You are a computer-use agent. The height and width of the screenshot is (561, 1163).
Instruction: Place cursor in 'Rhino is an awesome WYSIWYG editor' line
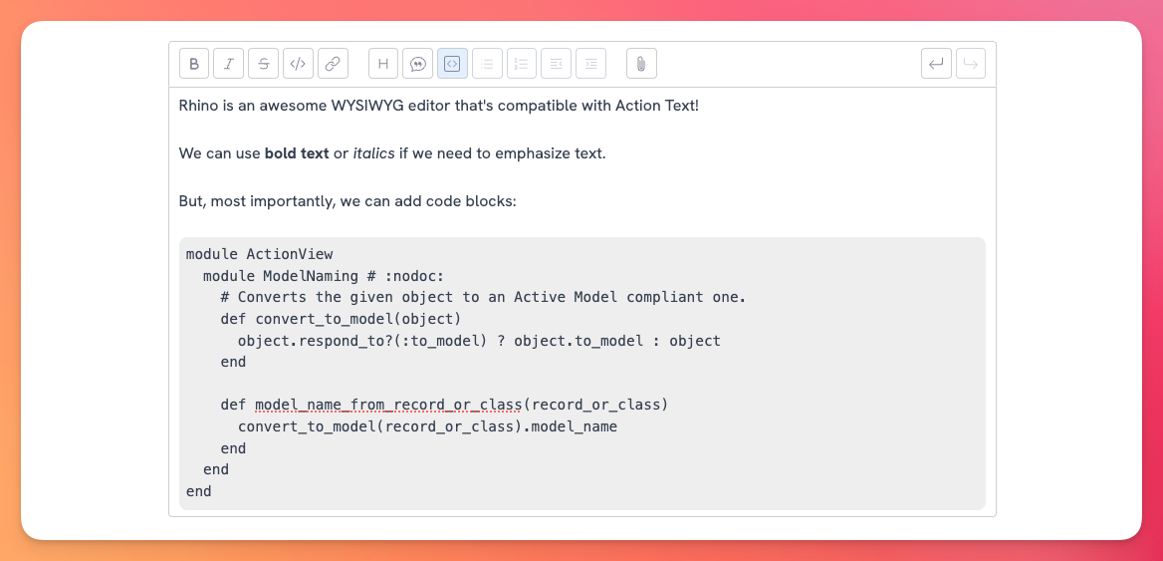pyautogui.click(x=438, y=106)
